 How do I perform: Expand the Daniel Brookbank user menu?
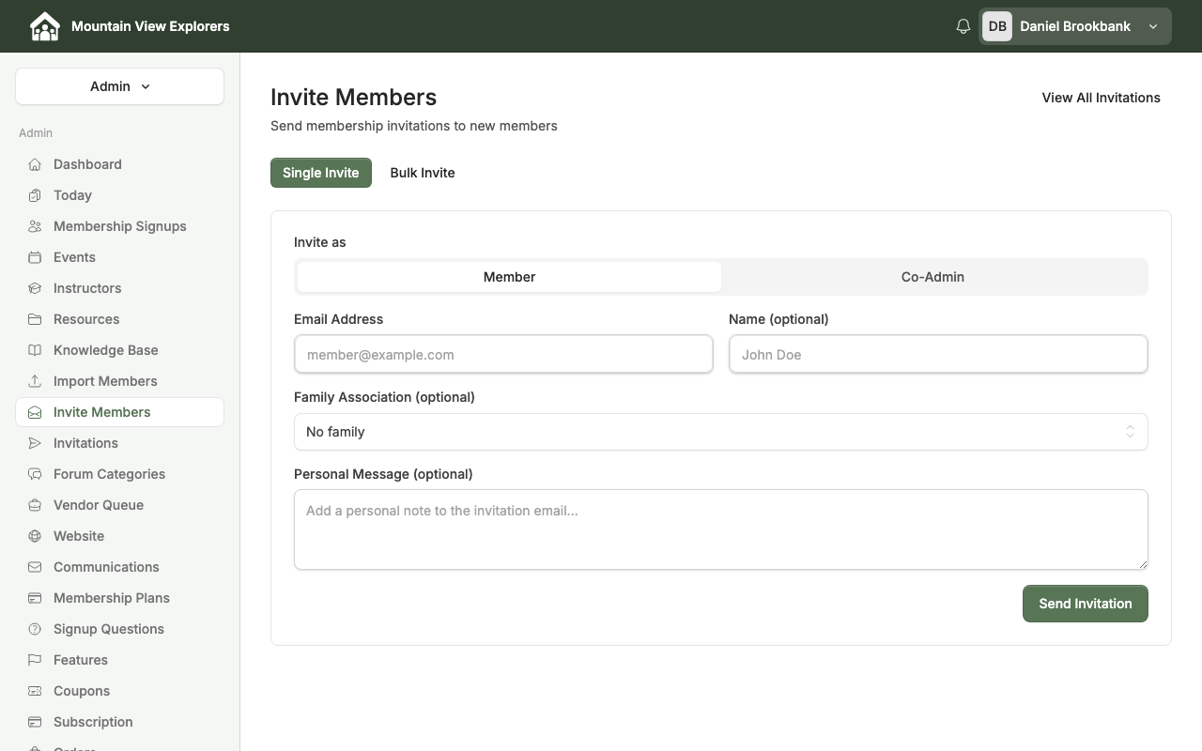[x=1075, y=26]
